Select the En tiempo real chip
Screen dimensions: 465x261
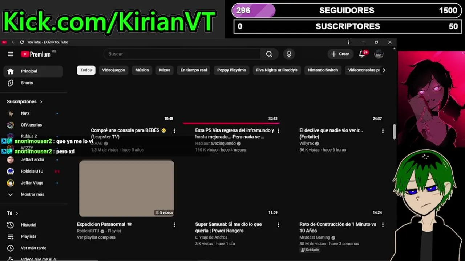[194, 70]
